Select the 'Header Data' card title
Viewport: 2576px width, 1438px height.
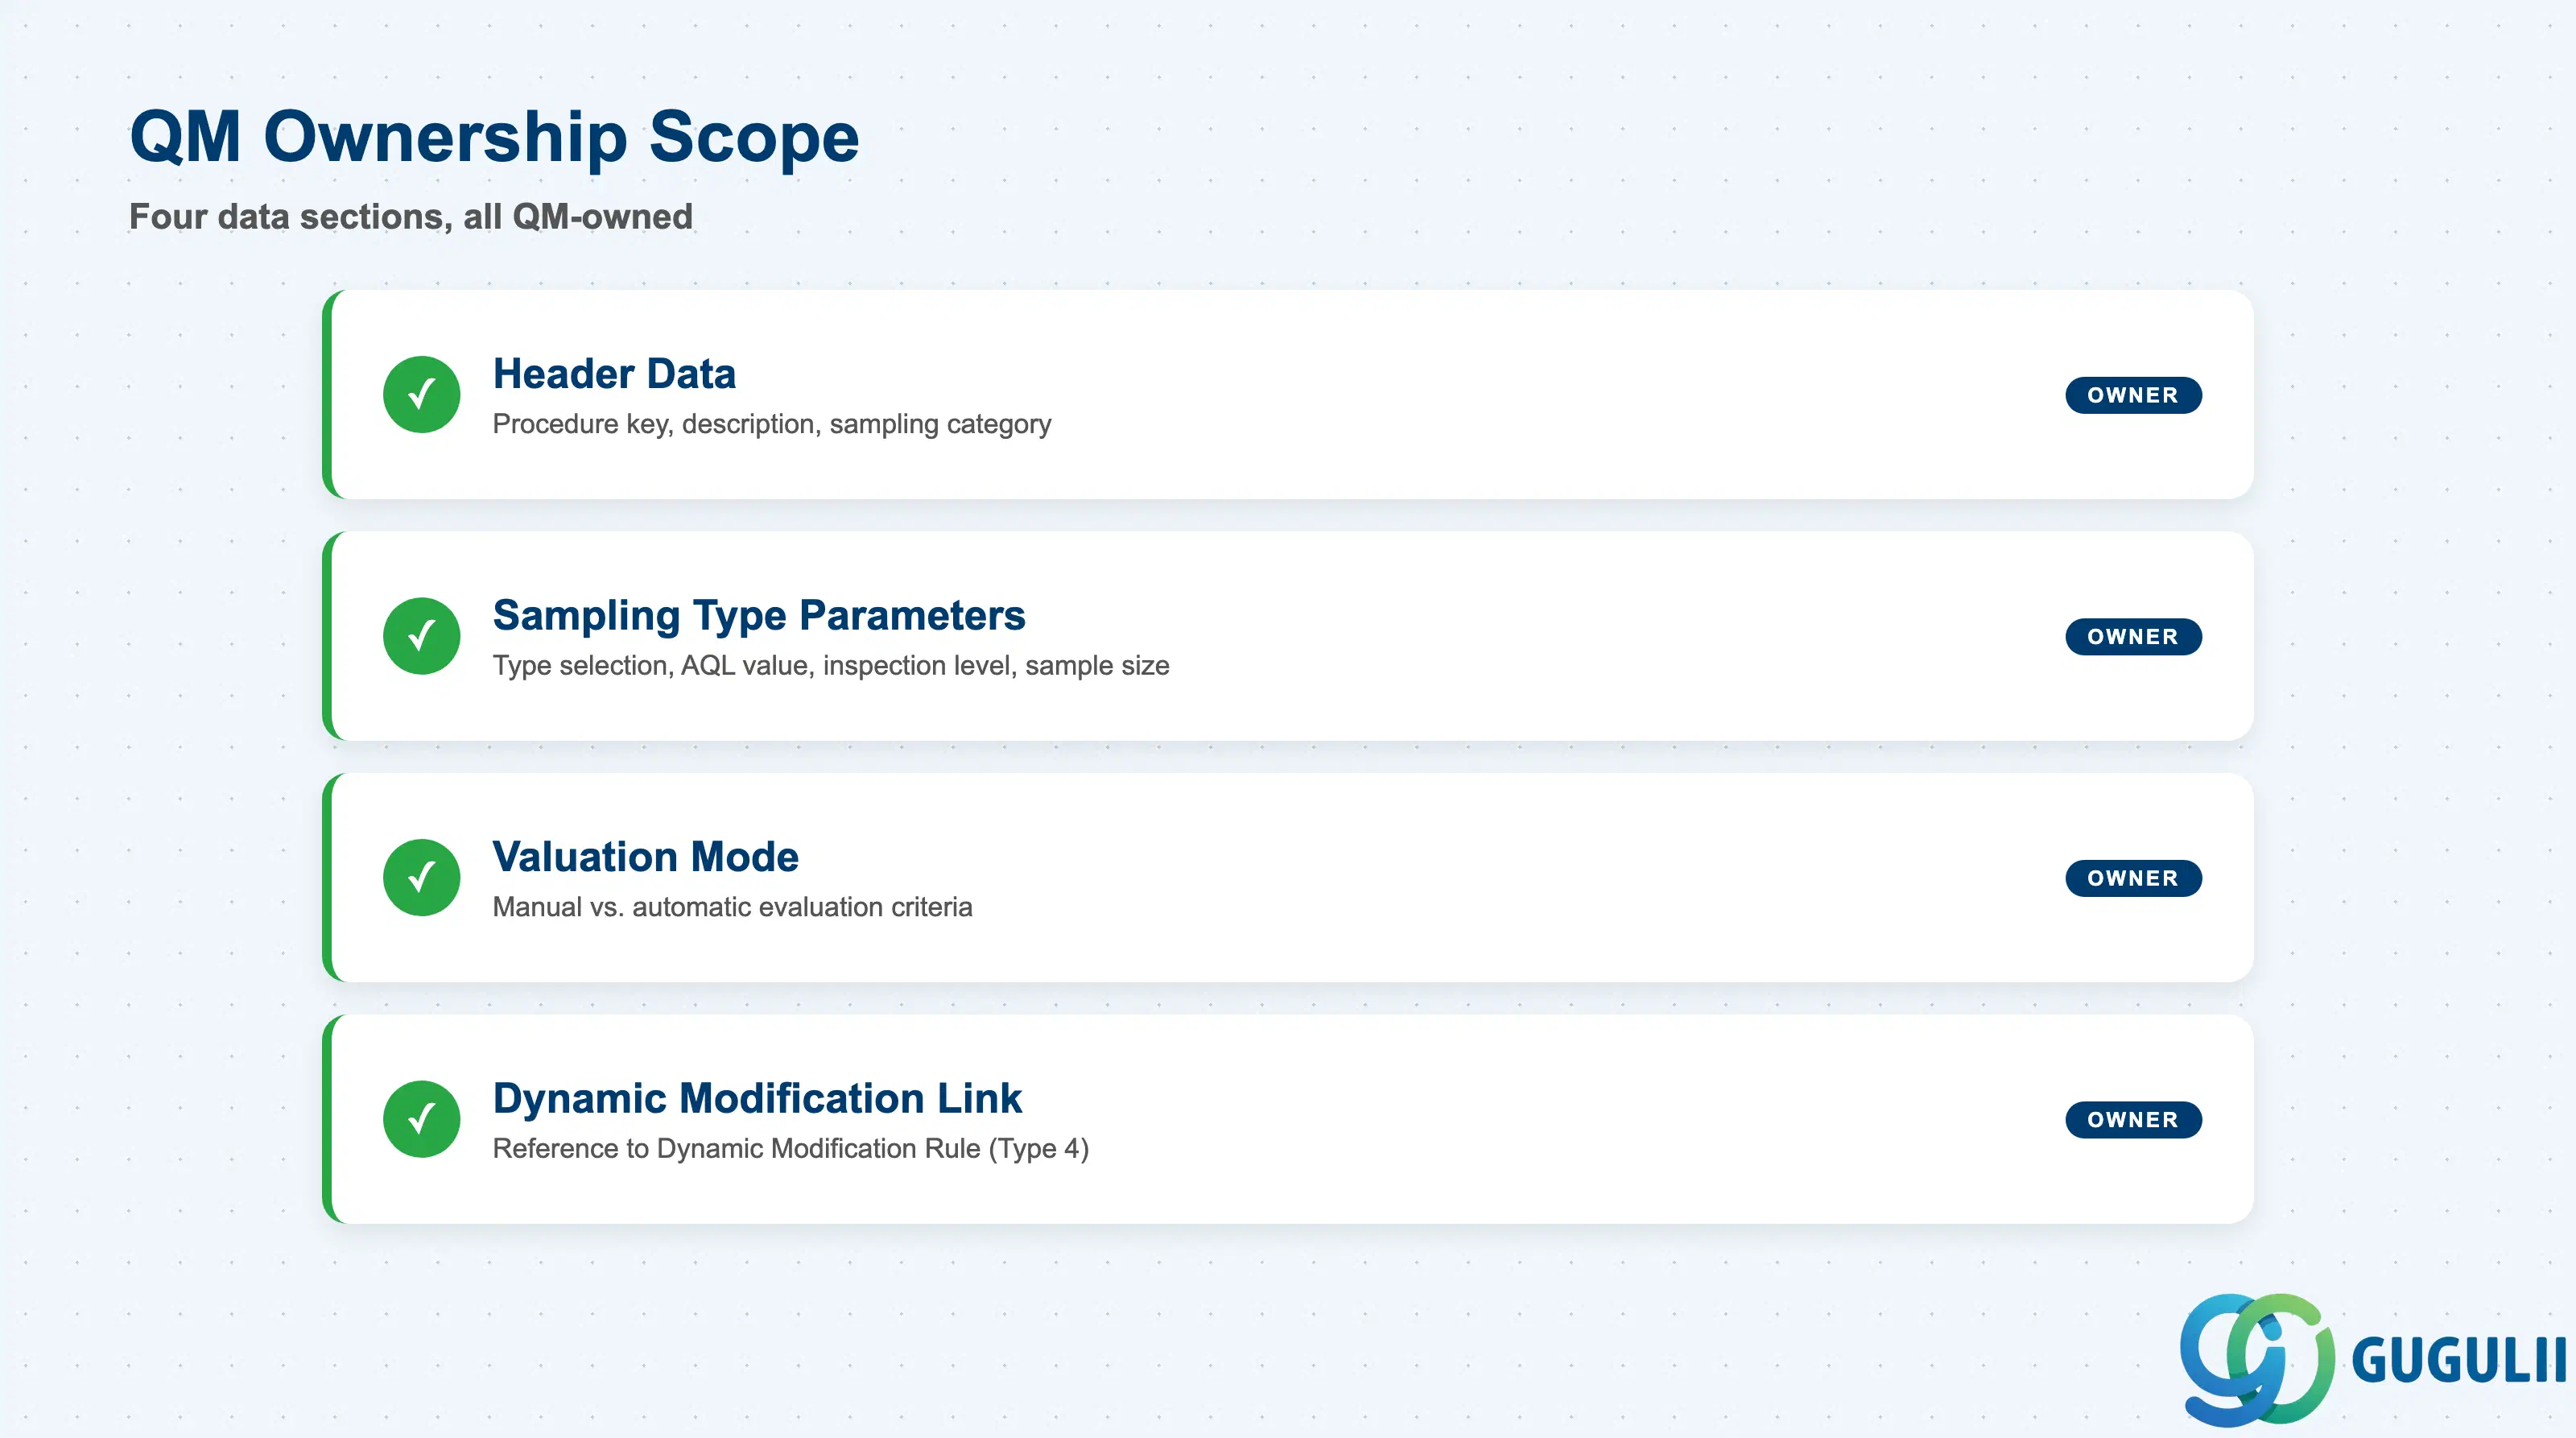(x=614, y=374)
